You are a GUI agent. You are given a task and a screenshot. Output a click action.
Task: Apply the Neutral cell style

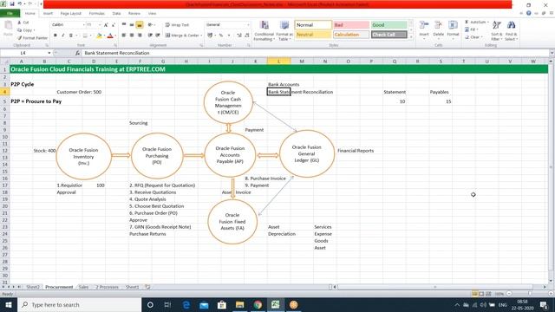(313, 35)
